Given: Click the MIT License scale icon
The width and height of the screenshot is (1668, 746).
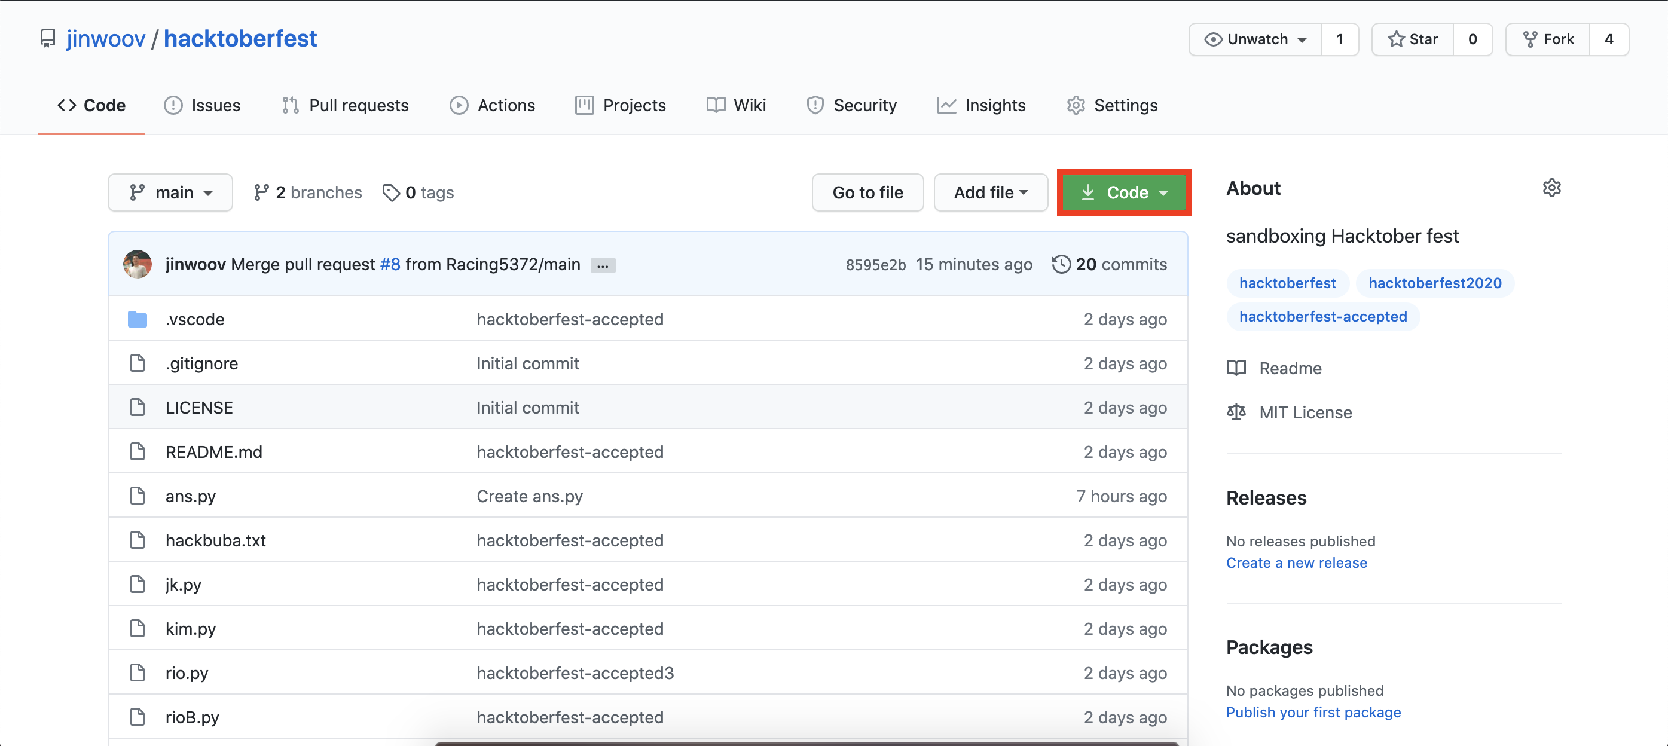Looking at the screenshot, I should pyautogui.click(x=1236, y=412).
